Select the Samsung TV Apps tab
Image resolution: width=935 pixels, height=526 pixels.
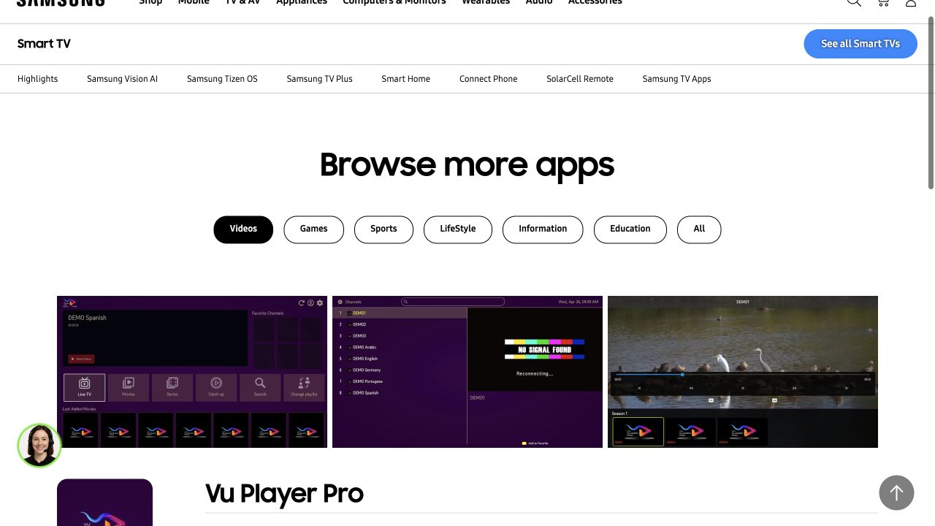click(676, 79)
